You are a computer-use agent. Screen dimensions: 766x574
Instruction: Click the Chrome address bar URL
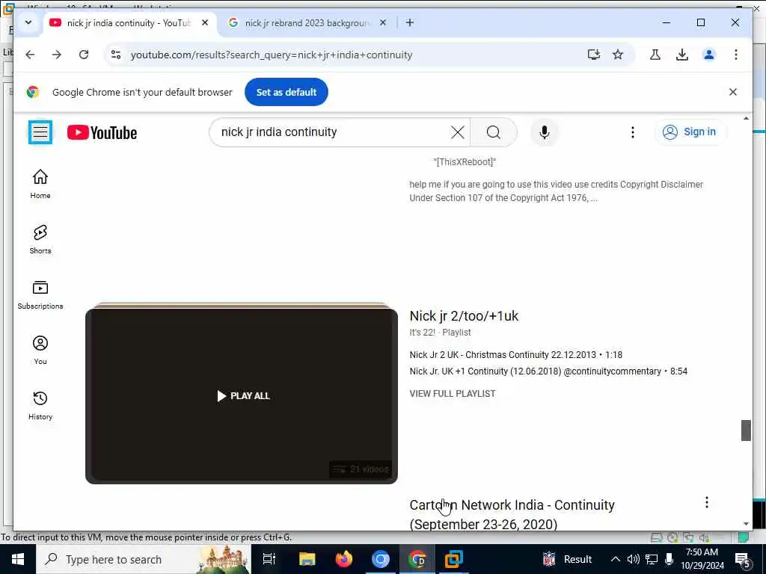click(x=271, y=55)
